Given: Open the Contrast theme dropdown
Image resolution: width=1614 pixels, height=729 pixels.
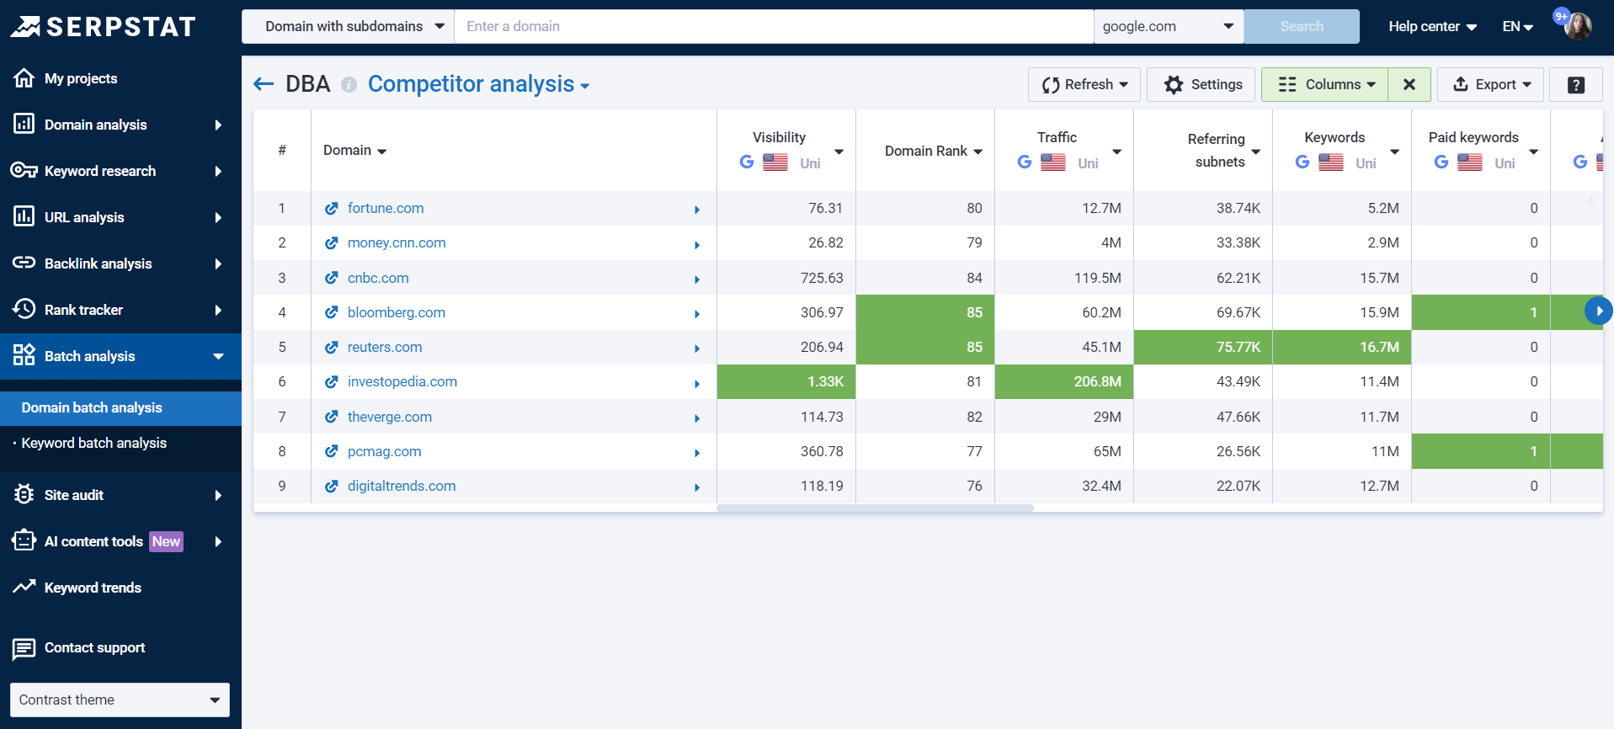Looking at the screenshot, I should [x=120, y=700].
